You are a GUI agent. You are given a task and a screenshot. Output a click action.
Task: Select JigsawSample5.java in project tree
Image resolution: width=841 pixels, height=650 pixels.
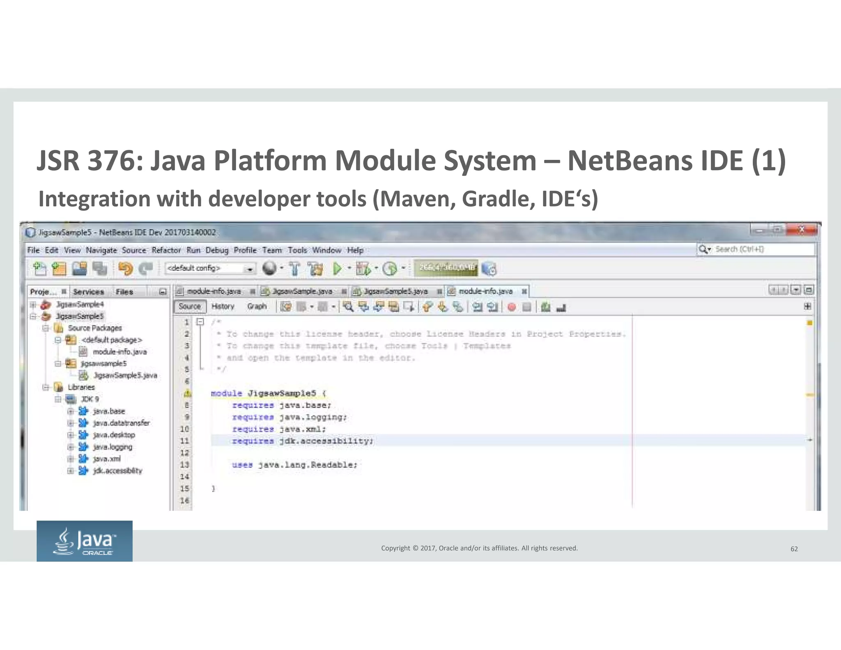[125, 376]
